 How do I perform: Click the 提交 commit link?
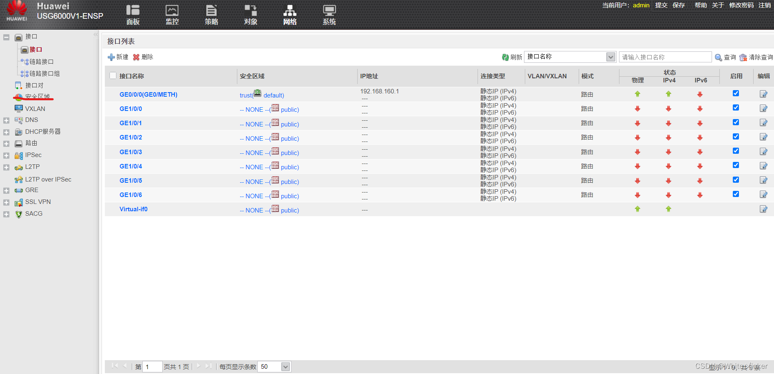(x=661, y=5)
